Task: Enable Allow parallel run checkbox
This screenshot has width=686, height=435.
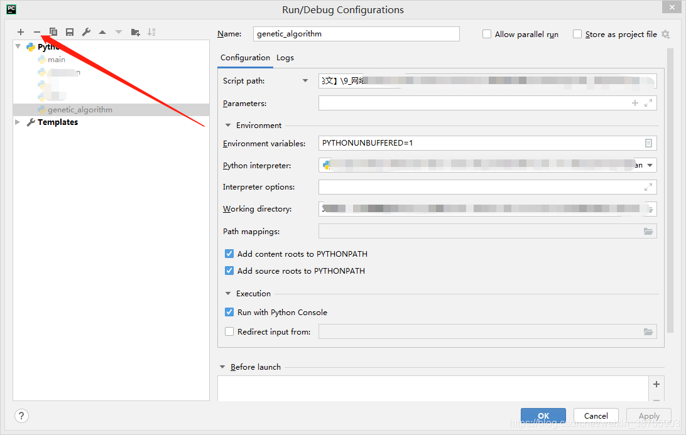Action: 486,34
